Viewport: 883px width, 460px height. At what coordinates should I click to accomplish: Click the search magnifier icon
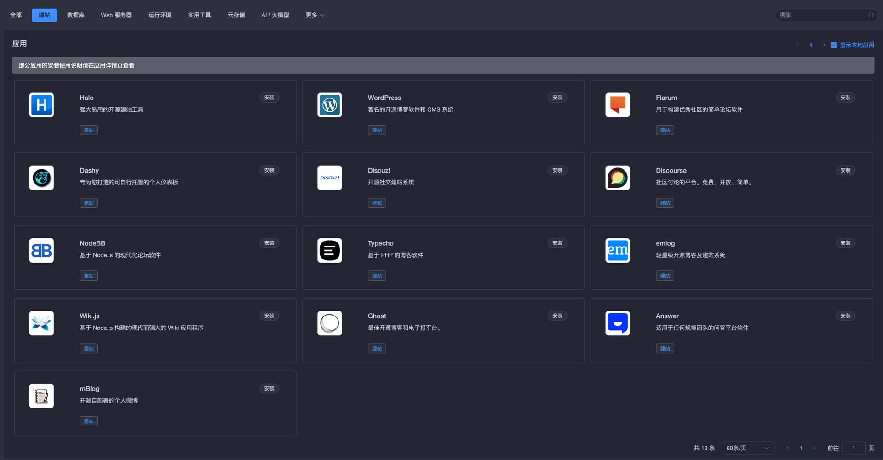pyautogui.click(x=871, y=15)
